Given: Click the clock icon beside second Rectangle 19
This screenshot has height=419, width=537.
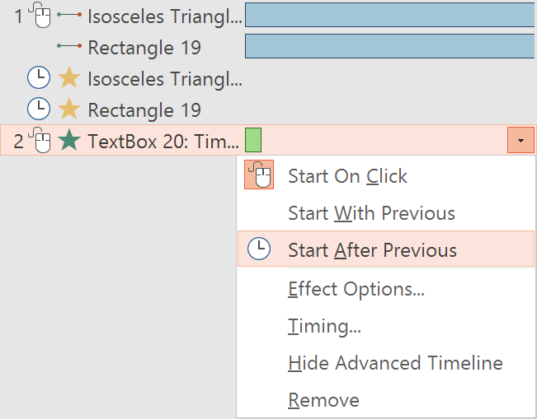Looking at the screenshot, I should (39, 109).
